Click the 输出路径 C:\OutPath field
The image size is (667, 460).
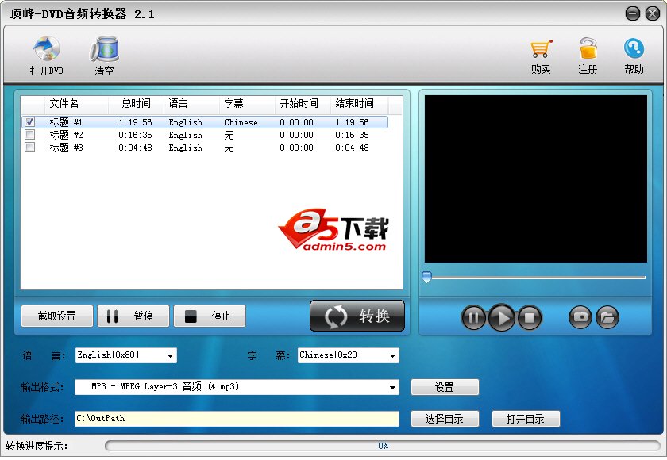click(237, 419)
